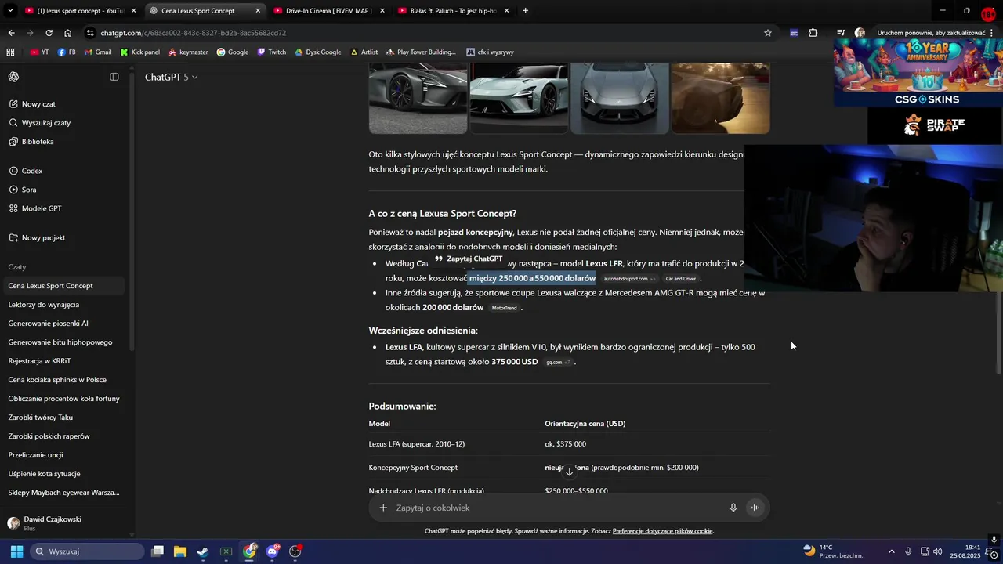The width and height of the screenshot is (1003, 564).
Task: Open chat Cena kociaka sphinks w Polsce
Action: [64, 380]
